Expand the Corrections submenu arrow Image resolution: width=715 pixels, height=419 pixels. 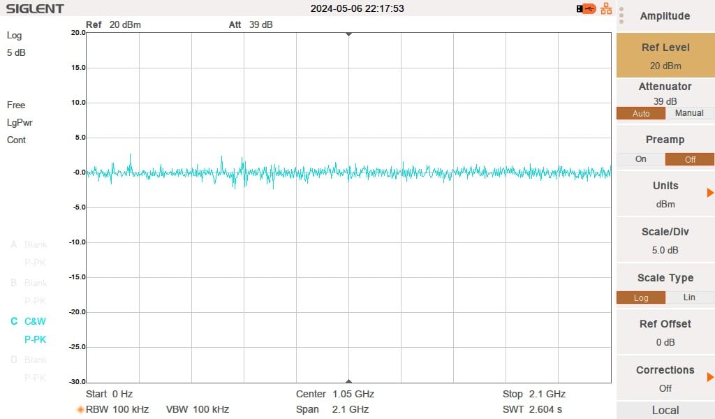click(710, 377)
